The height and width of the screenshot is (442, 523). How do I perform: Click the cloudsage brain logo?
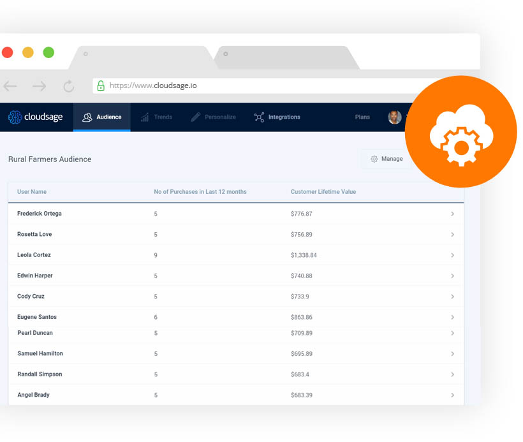[15, 117]
